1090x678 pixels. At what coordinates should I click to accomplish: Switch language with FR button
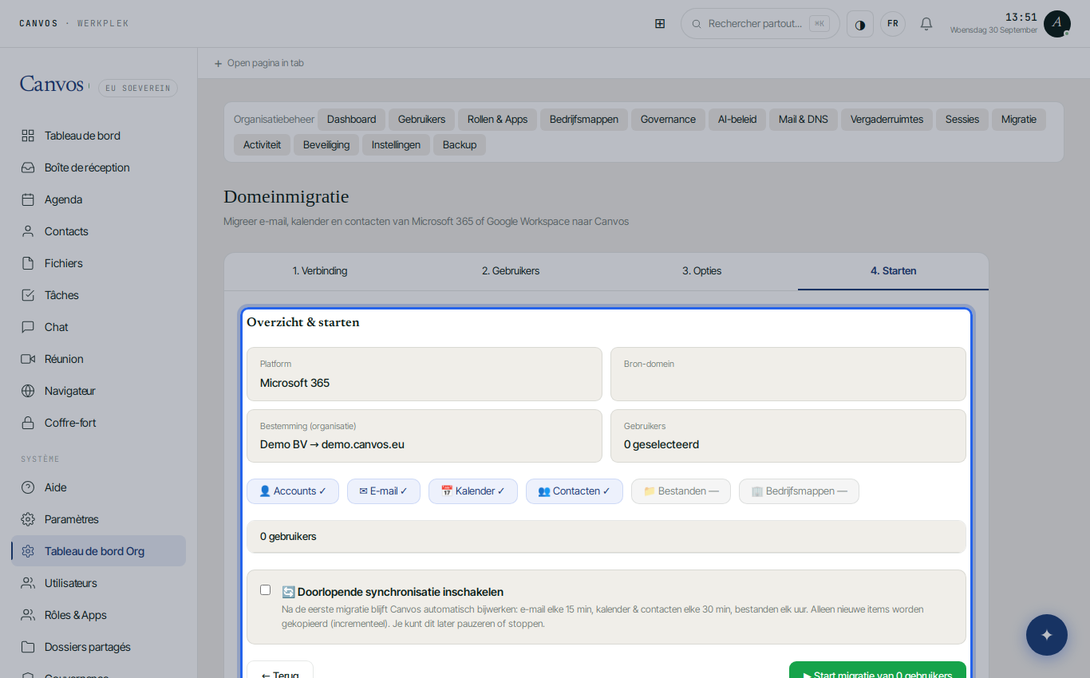click(x=893, y=24)
